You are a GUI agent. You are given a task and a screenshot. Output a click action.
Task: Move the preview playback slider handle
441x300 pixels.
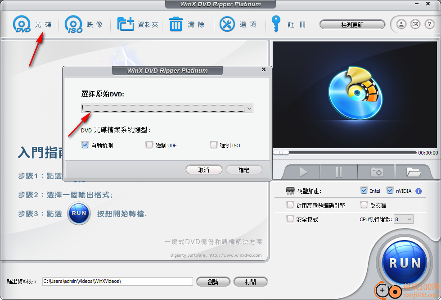(281, 153)
